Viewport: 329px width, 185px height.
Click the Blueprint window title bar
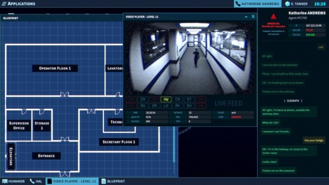coord(62,18)
